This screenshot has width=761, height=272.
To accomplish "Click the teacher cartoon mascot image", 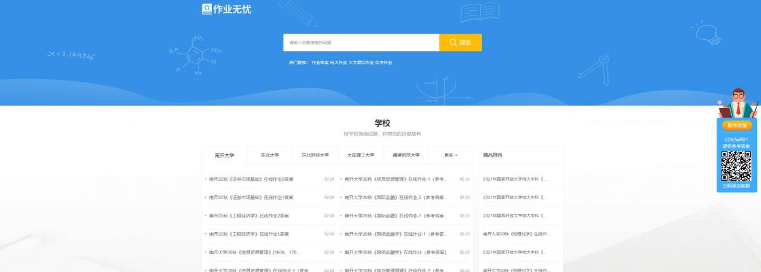I will click(738, 103).
